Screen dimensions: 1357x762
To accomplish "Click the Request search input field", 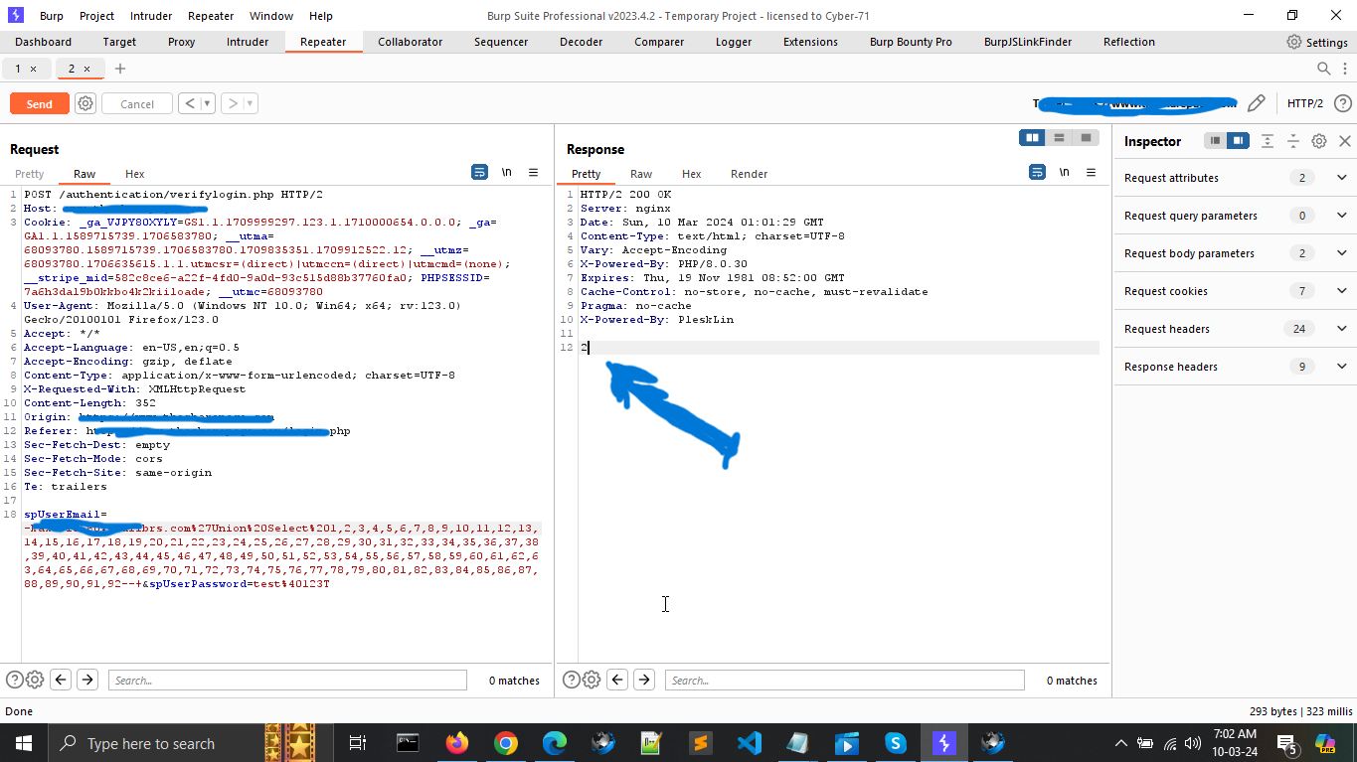I will (x=287, y=680).
